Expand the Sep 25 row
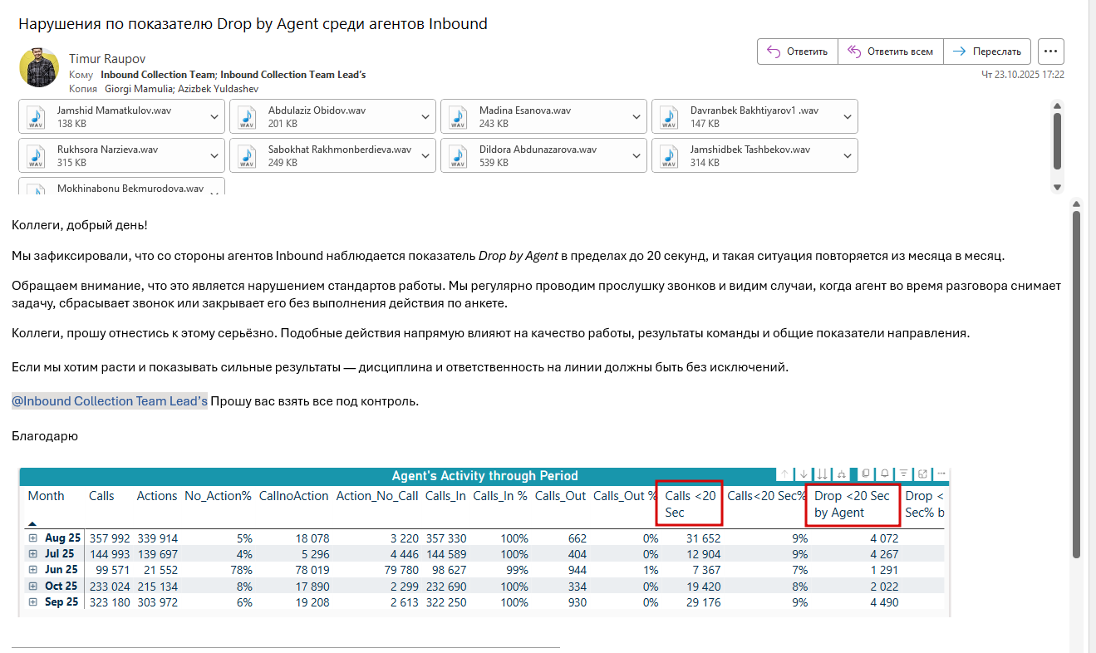The height and width of the screenshot is (653, 1096). (33, 601)
